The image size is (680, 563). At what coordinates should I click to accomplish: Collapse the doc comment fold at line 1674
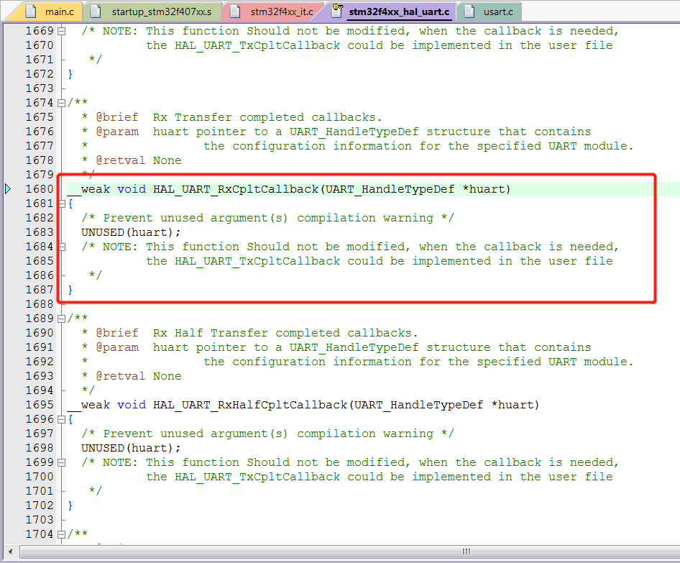[62, 104]
